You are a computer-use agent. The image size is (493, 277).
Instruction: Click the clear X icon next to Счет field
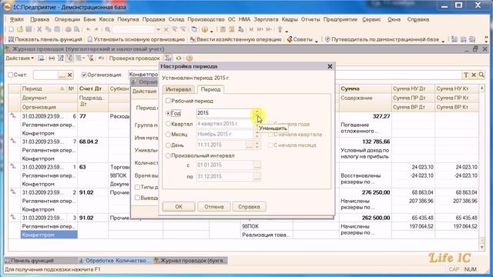click(x=70, y=75)
